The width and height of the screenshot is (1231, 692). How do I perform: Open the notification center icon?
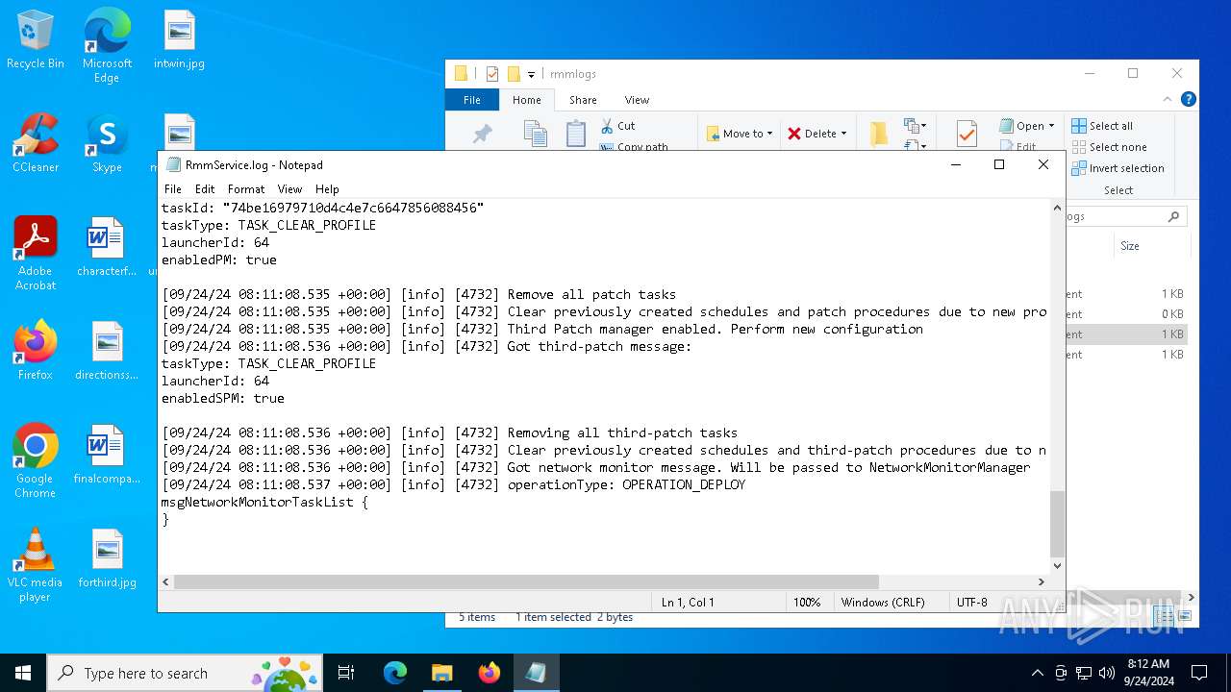tap(1199, 673)
